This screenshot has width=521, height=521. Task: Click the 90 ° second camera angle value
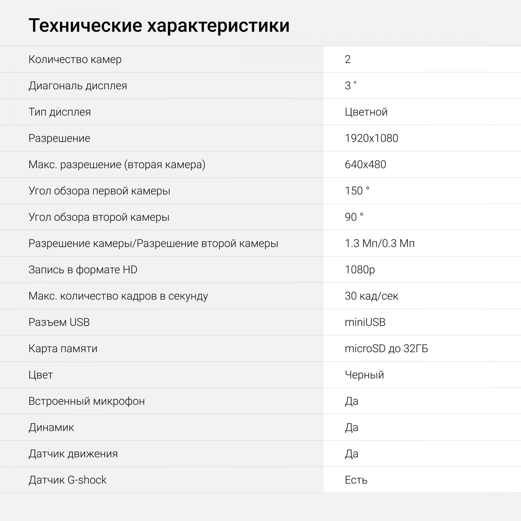(x=354, y=217)
